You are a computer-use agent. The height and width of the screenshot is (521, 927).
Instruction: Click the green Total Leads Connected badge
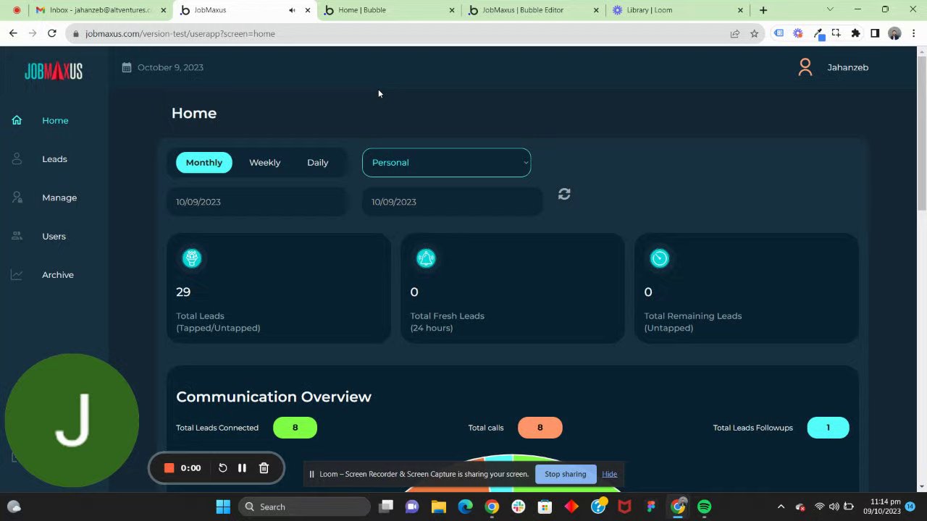point(295,428)
